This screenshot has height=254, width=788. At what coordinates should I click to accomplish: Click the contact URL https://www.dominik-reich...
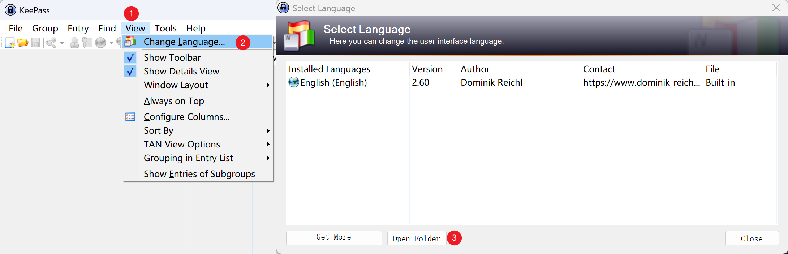641,82
